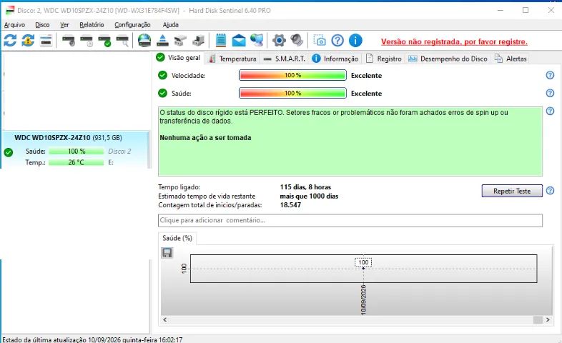Click refresh icon with yellow warning sign
This screenshot has height=343, width=562.
click(28, 40)
